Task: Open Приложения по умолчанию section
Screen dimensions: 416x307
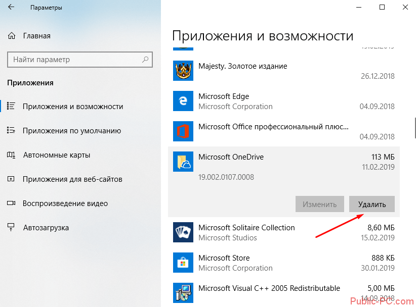Action: (x=71, y=131)
